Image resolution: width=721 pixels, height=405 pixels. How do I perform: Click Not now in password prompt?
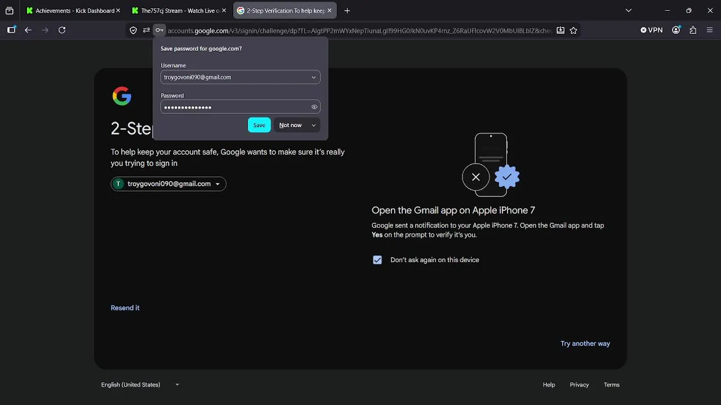coord(291,125)
